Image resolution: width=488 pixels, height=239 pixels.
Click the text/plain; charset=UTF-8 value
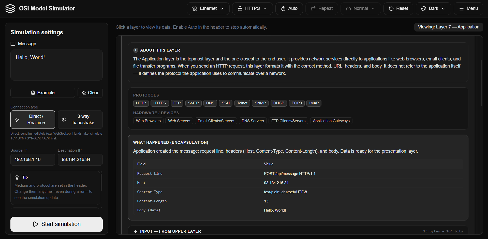tap(286, 192)
